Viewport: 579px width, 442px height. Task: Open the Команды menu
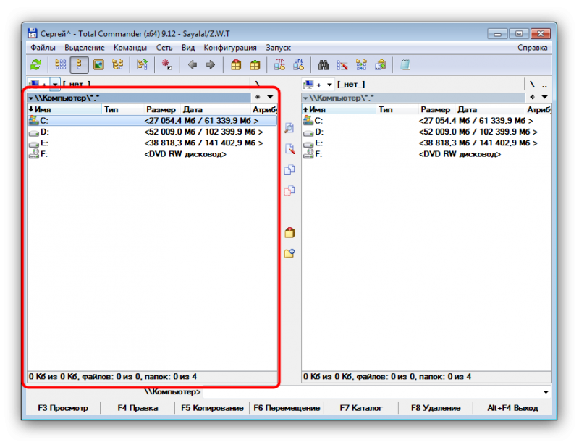point(130,48)
